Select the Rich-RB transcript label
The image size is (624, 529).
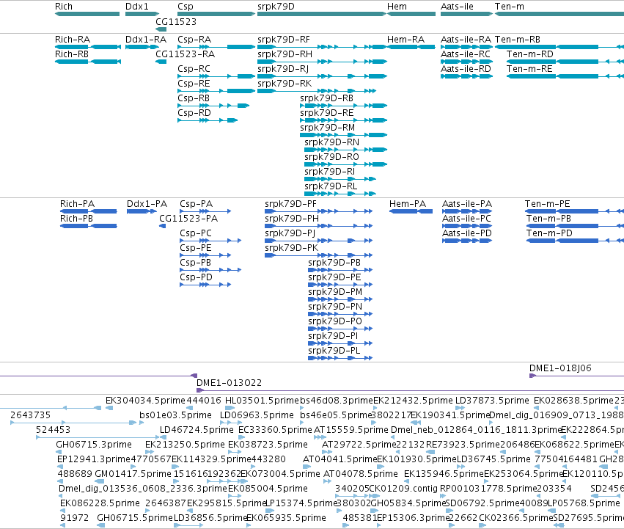pyautogui.click(x=72, y=54)
